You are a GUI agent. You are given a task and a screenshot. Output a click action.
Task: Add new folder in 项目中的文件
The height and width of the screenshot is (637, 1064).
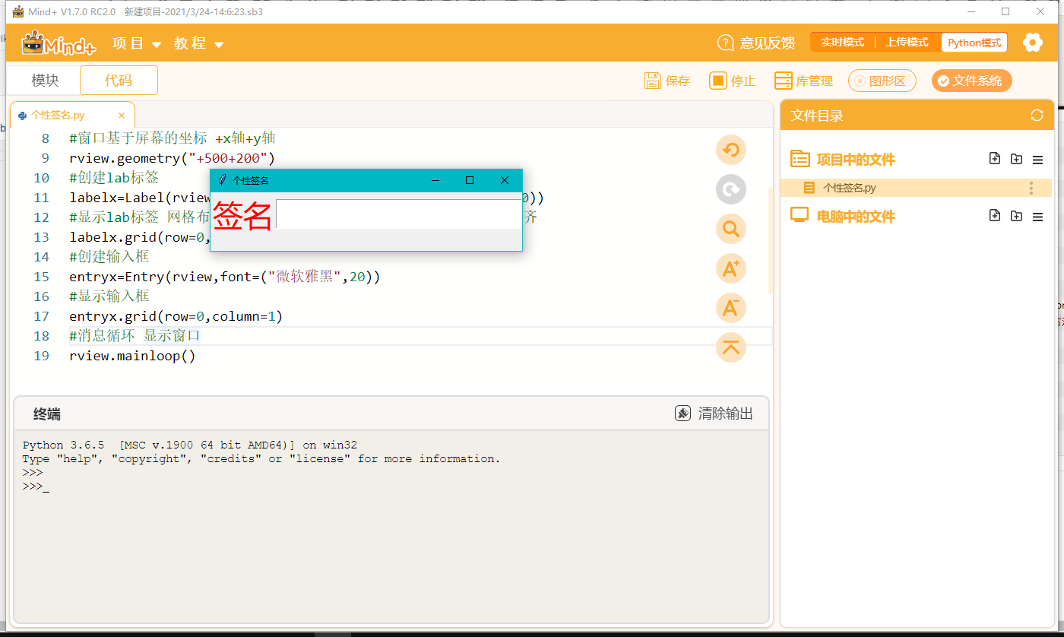[1016, 159]
